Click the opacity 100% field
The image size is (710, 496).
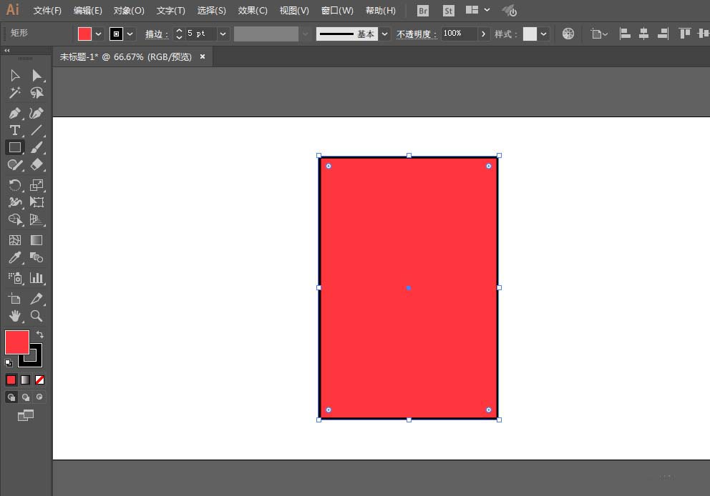459,34
